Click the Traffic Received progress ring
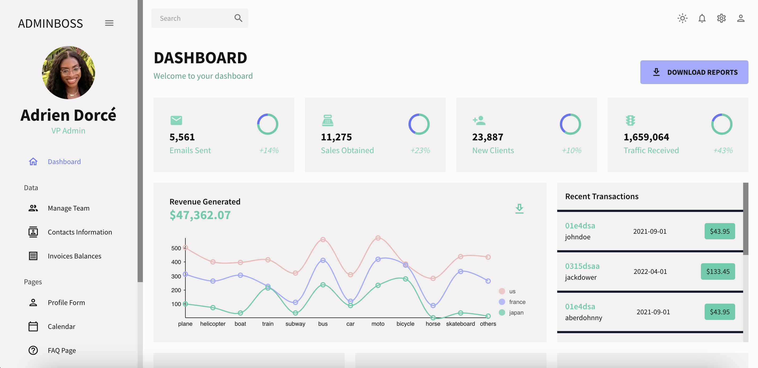The image size is (758, 368). coord(722,124)
